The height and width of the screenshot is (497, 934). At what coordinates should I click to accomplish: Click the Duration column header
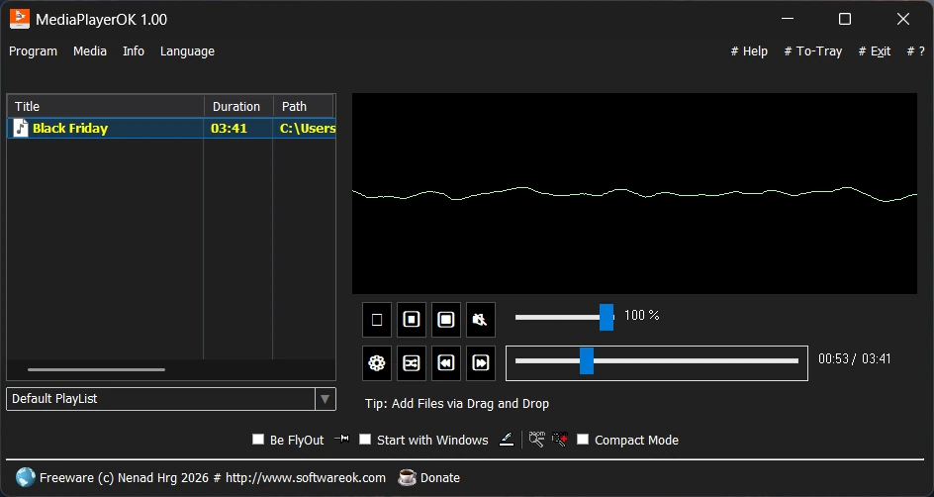pyautogui.click(x=238, y=106)
